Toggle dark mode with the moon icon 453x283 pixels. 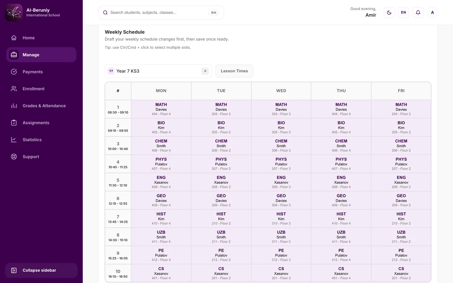pyautogui.click(x=389, y=13)
